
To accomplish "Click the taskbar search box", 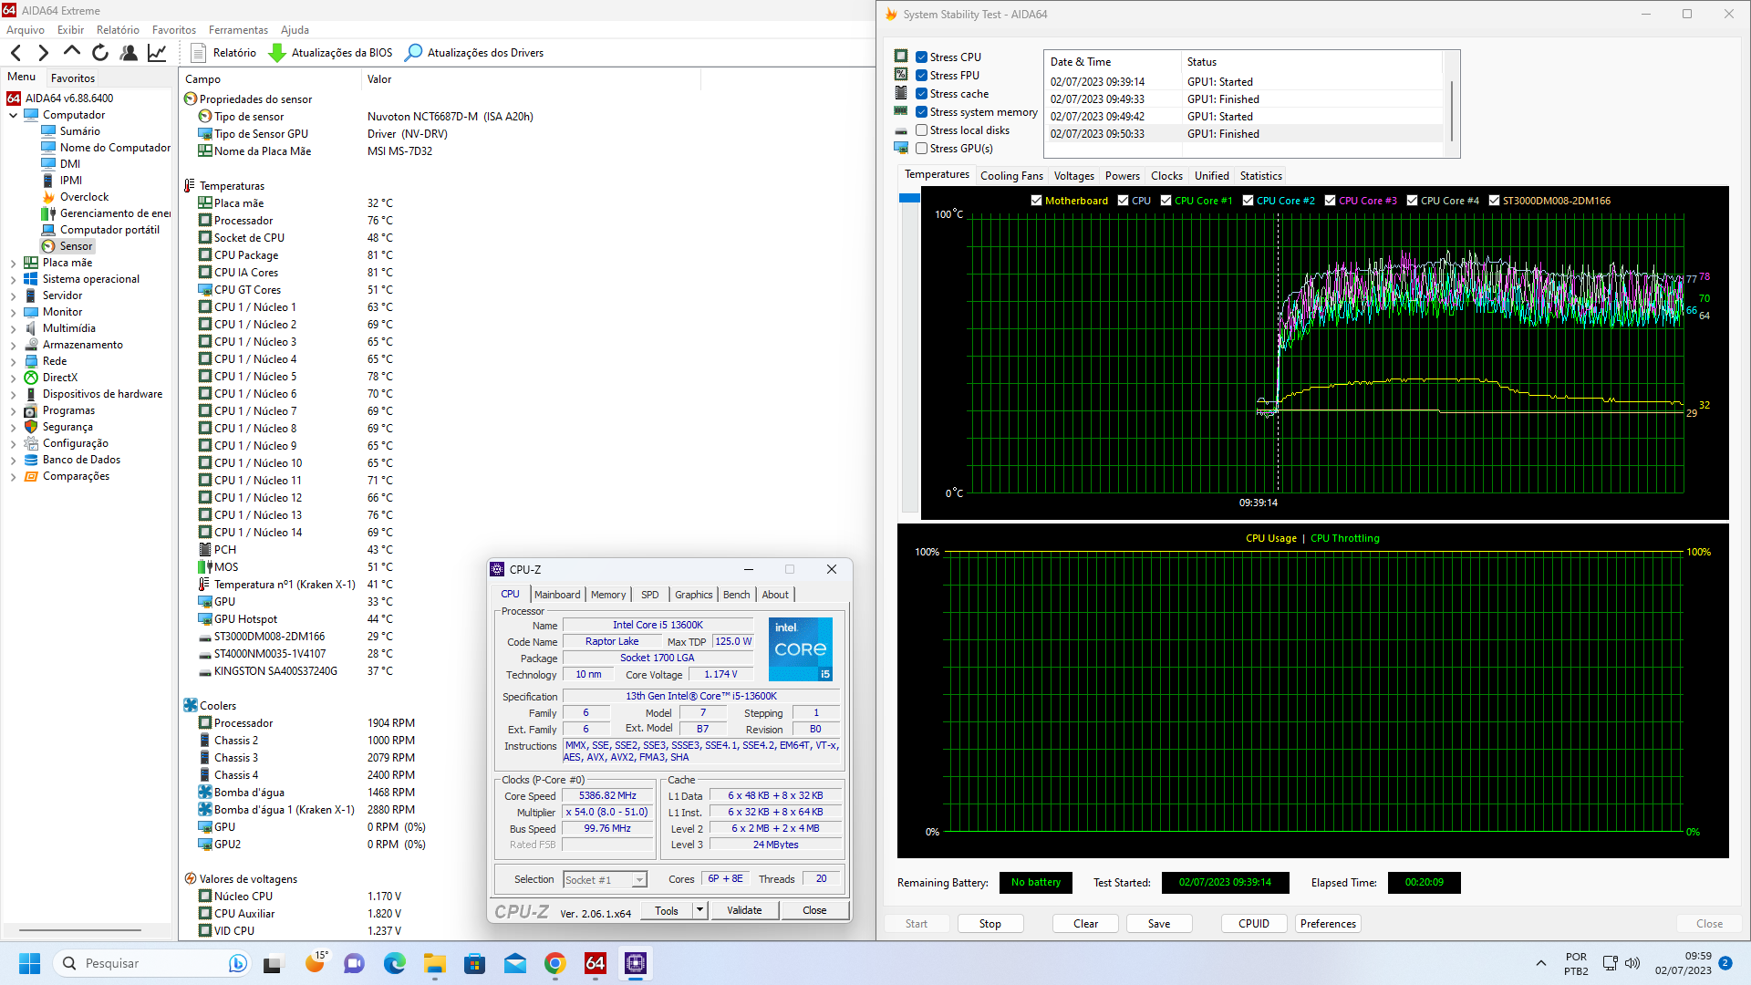I will click(151, 963).
